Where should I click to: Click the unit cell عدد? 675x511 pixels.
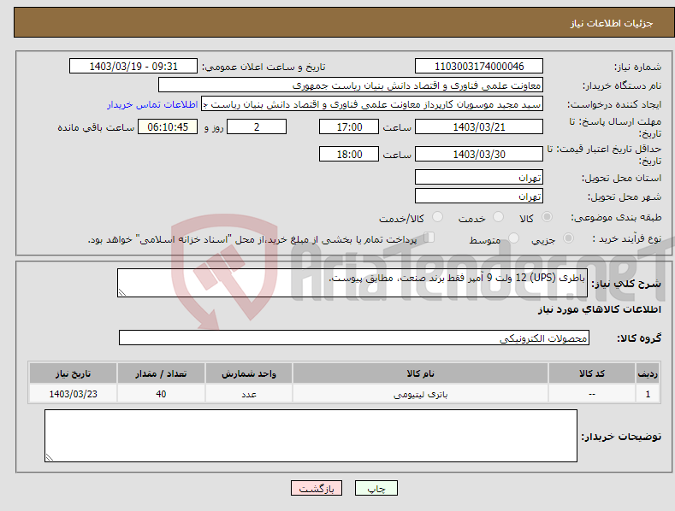249,394
